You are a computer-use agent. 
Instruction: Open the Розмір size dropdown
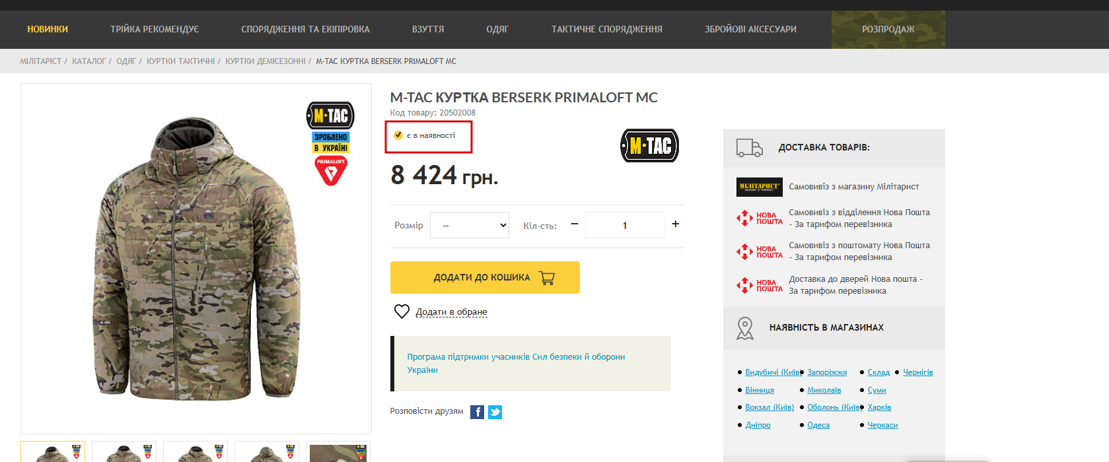(x=470, y=225)
